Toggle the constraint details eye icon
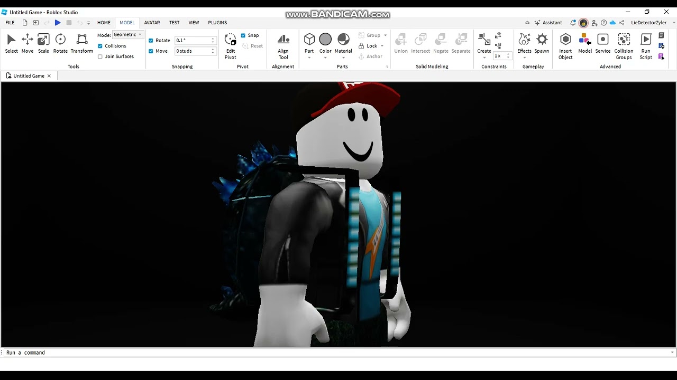This screenshot has height=380, width=677. [x=498, y=35]
